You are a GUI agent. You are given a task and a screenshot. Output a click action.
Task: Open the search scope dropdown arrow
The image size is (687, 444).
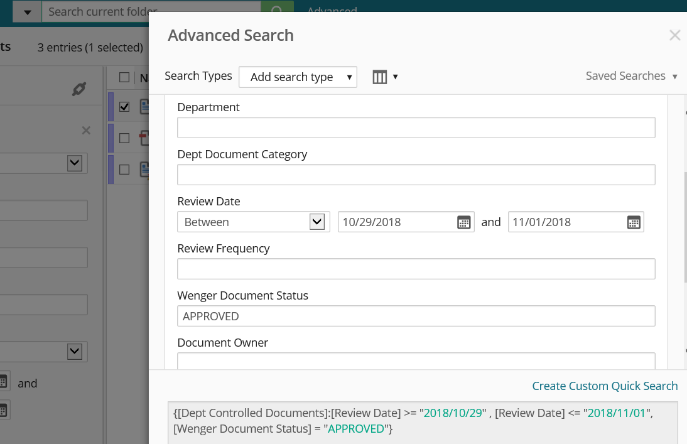coord(27,11)
